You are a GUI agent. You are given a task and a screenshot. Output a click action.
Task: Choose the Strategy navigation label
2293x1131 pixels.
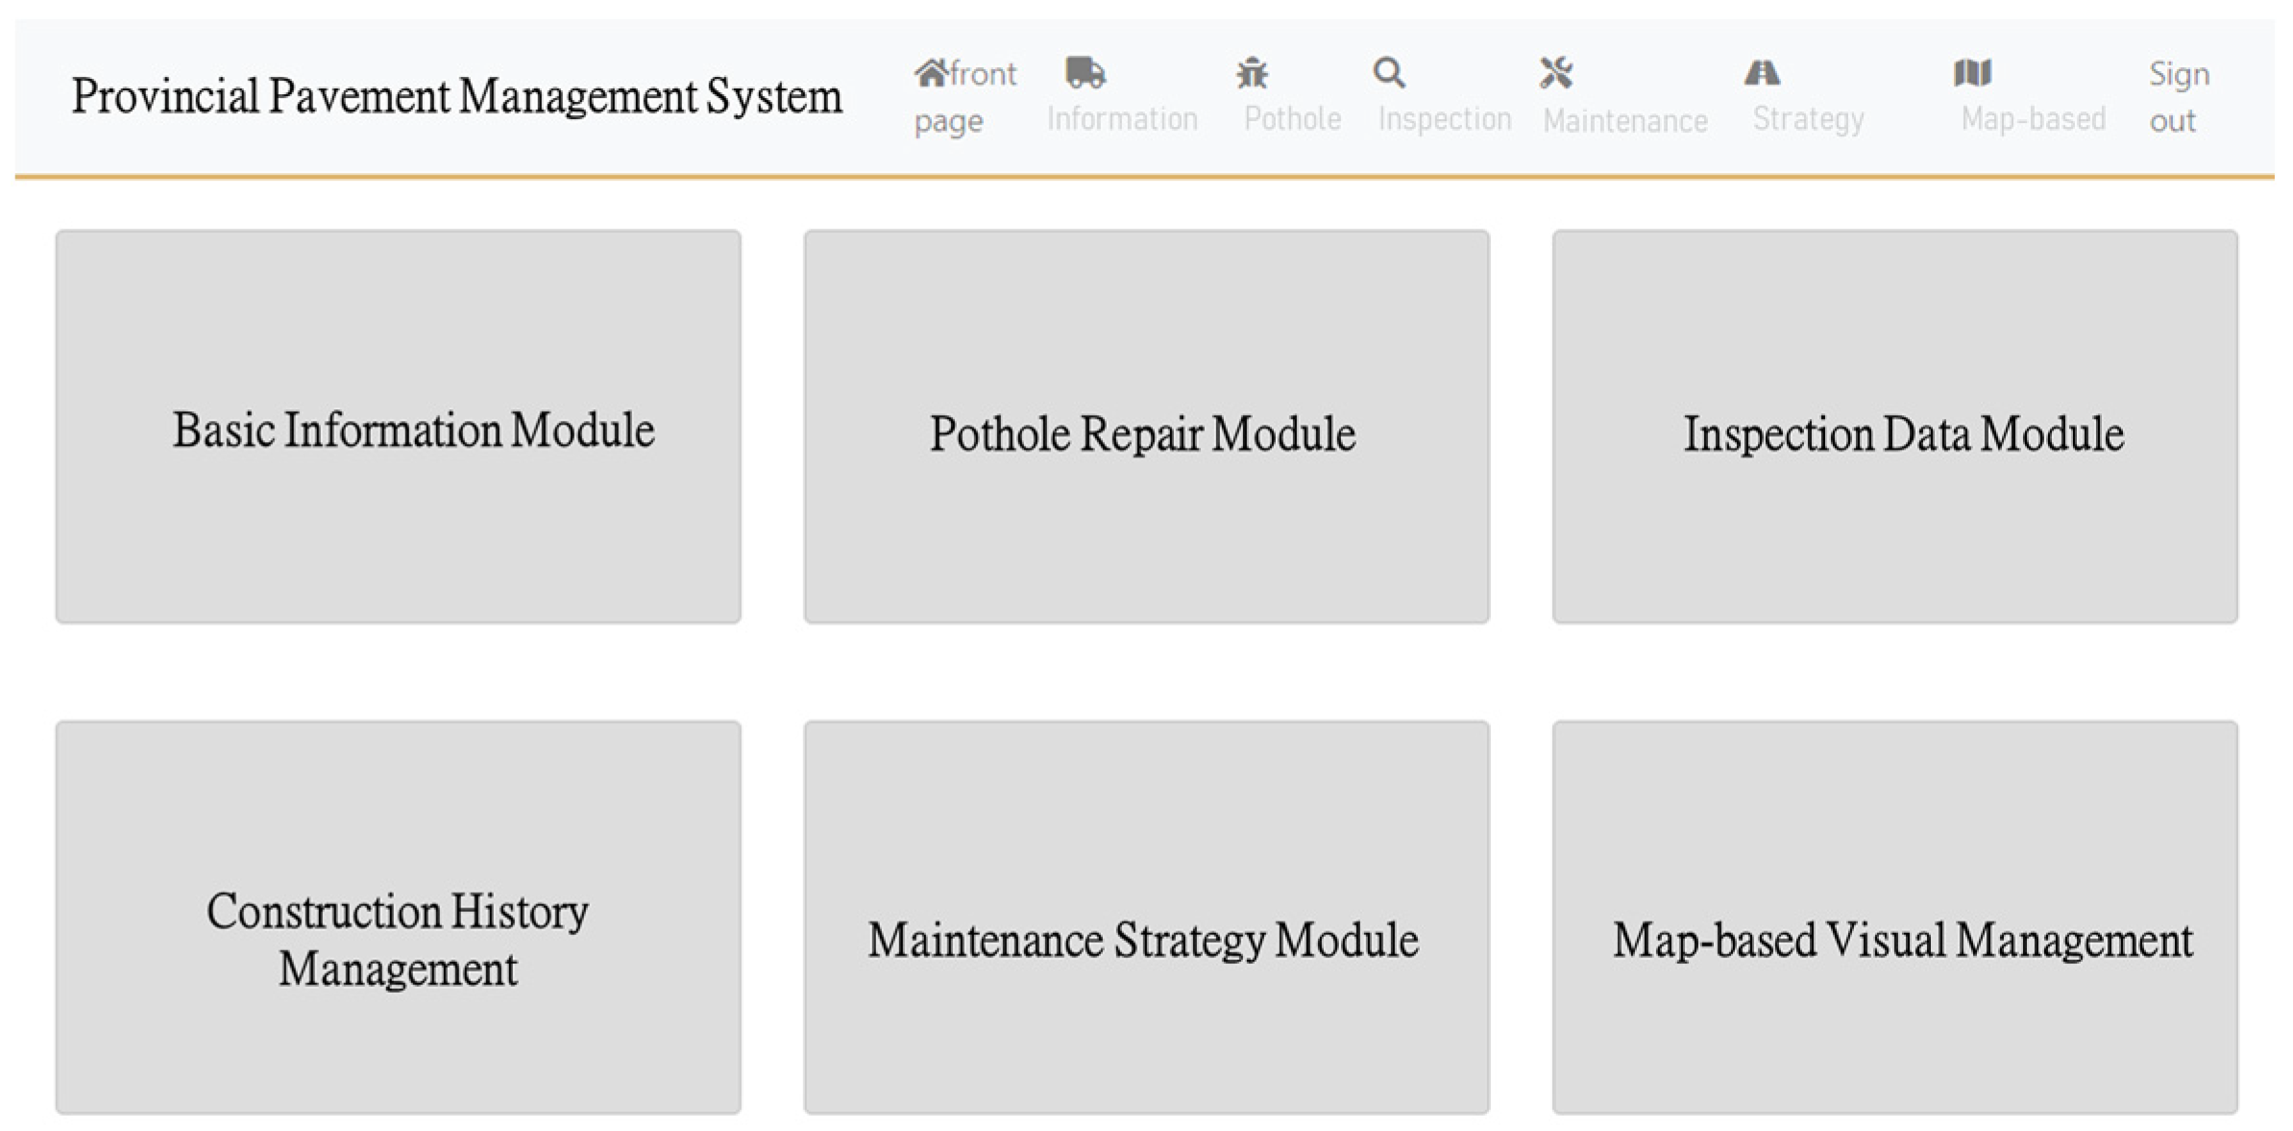[1808, 119]
